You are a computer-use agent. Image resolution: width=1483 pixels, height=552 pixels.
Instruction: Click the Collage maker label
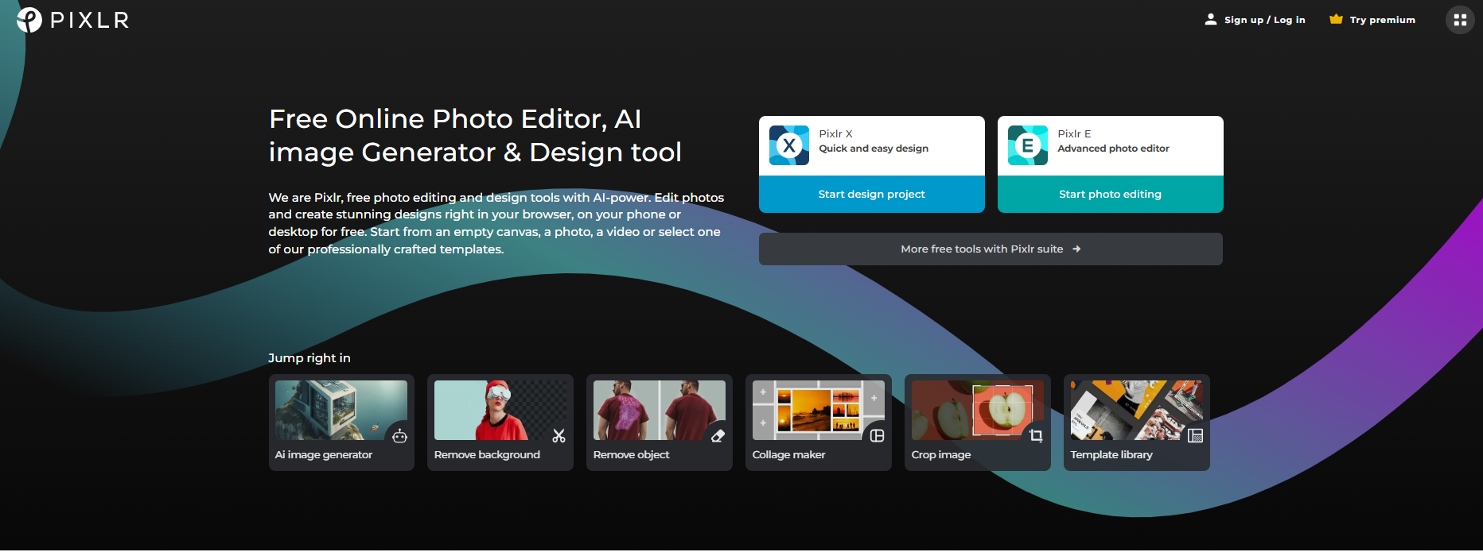788,455
